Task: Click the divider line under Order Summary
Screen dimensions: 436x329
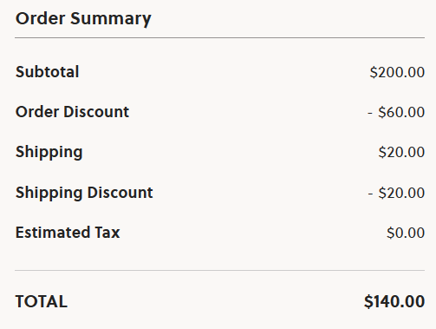Action: pyautogui.click(x=219, y=37)
